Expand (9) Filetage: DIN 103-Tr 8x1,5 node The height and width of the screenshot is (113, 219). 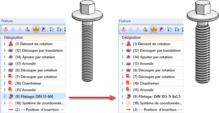(x=123, y=97)
